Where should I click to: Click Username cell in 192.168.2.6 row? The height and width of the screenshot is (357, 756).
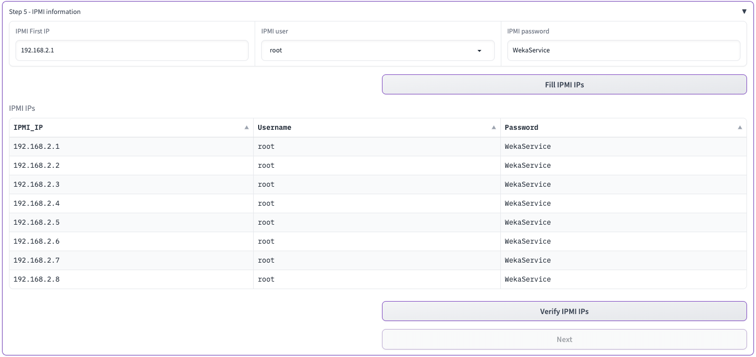[x=266, y=242]
